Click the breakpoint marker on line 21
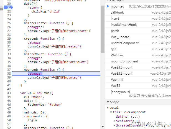 (8, 7)
